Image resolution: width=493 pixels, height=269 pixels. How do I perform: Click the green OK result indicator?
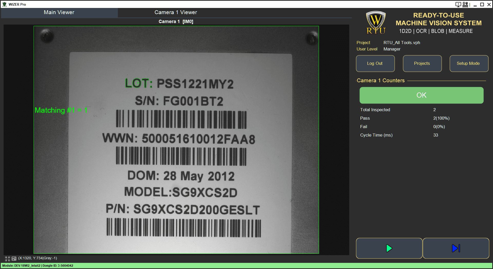click(421, 95)
